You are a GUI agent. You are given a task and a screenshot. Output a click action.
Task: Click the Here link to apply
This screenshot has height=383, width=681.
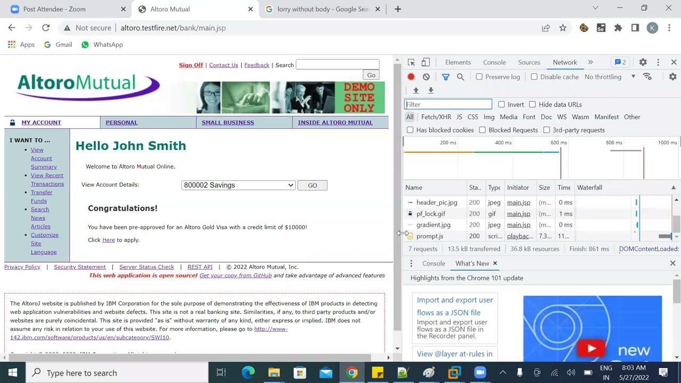pos(109,240)
